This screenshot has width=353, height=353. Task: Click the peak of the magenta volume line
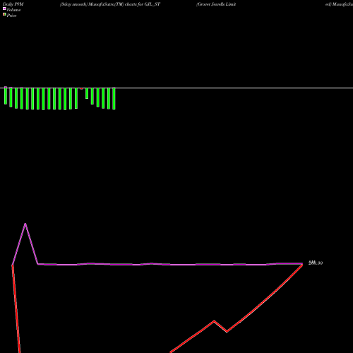click(x=25, y=224)
